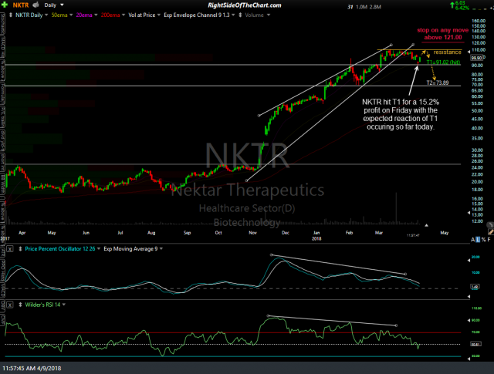494x374 pixels.
Task: Select the A arithmetic scale button
Action: pyautogui.click(x=472, y=240)
